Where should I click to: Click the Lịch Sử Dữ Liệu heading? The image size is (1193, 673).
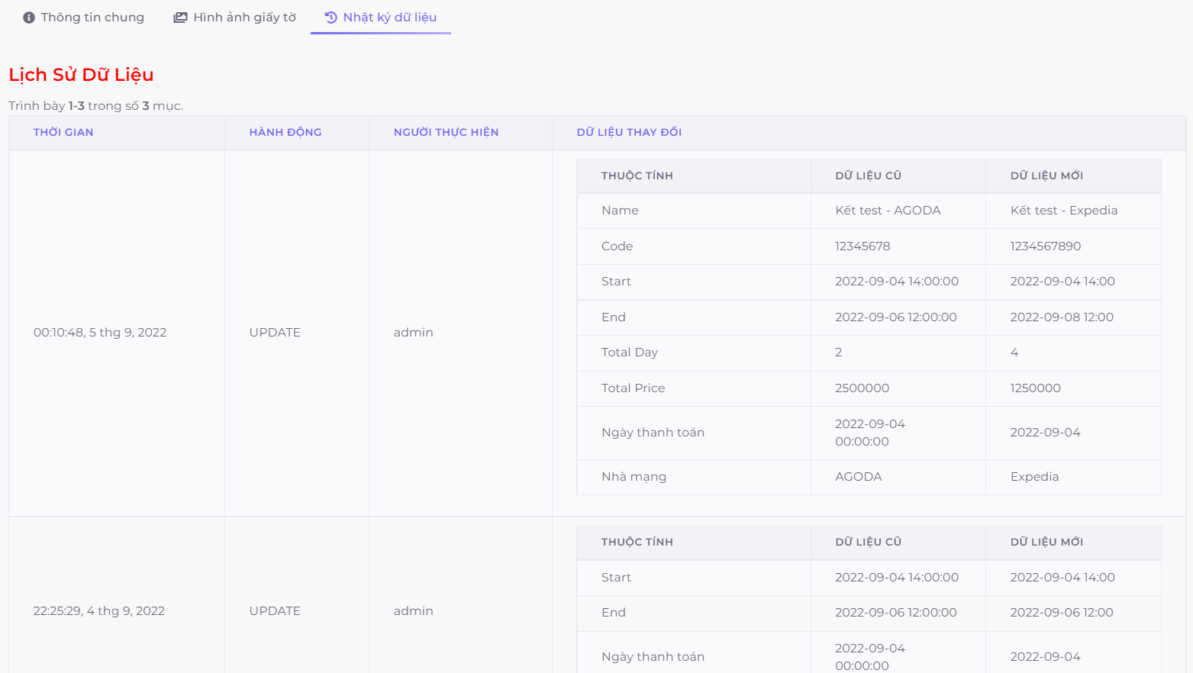click(x=81, y=75)
